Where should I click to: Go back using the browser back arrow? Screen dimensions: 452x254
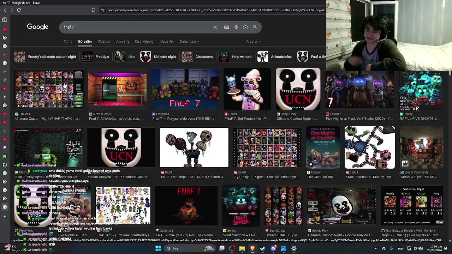pos(5,10)
